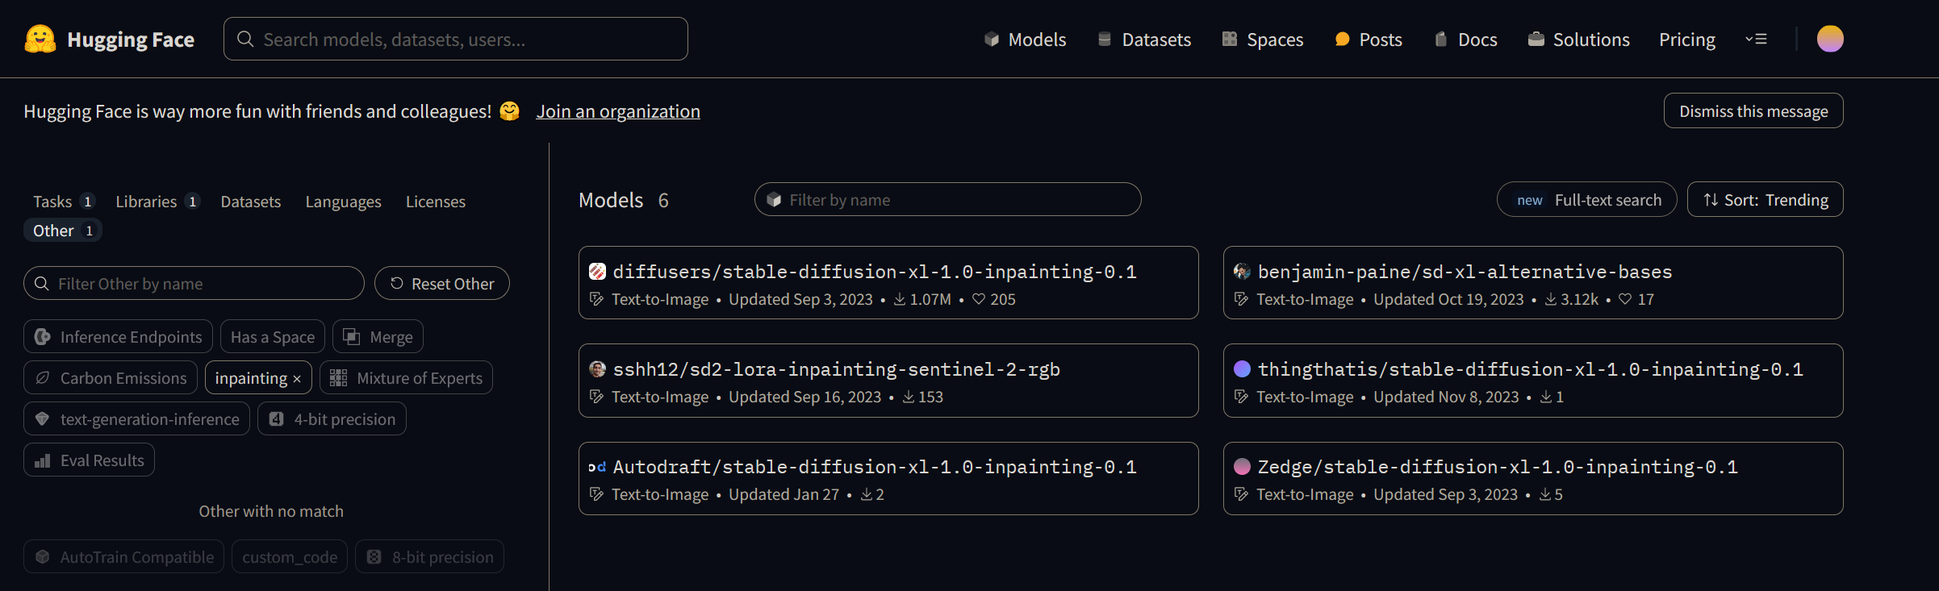This screenshot has height=591, width=1939.
Task: Open the Pricing page link
Action: pyautogui.click(x=1687, y=40)
